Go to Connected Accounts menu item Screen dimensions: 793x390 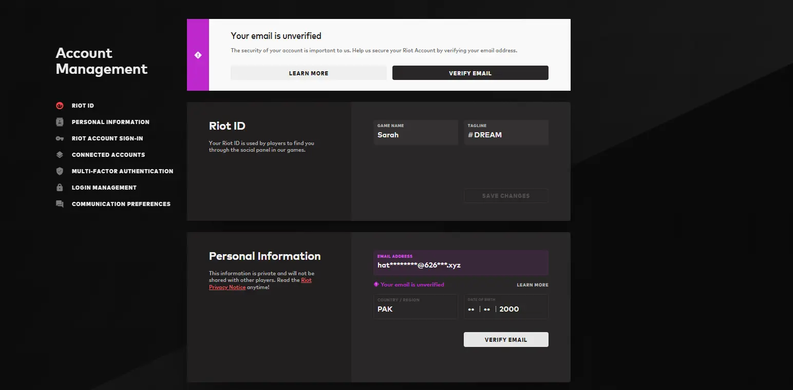coord(108,155)
